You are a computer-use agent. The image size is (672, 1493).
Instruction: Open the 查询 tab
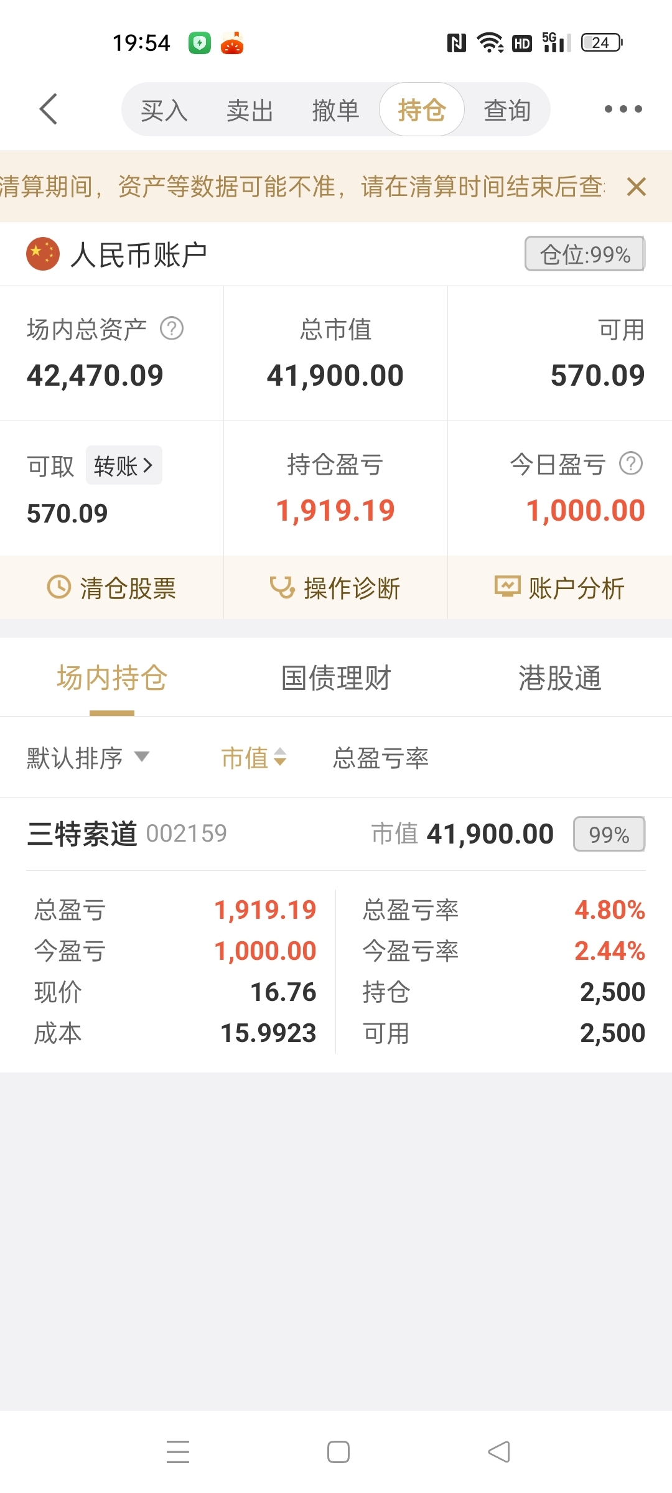507,110
